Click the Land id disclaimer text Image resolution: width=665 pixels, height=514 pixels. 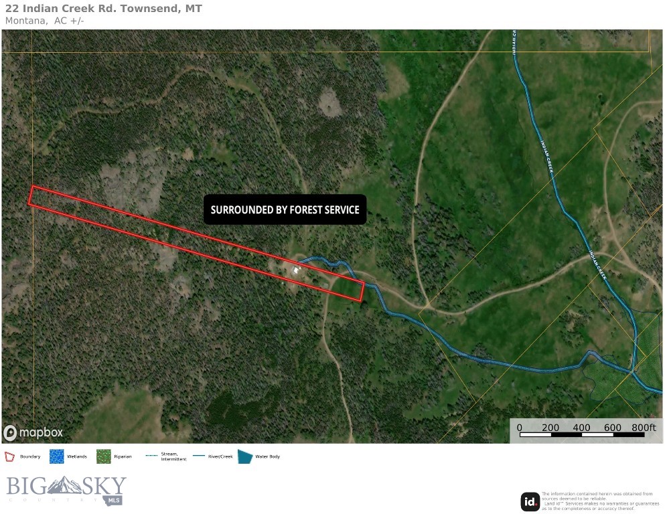601,501
